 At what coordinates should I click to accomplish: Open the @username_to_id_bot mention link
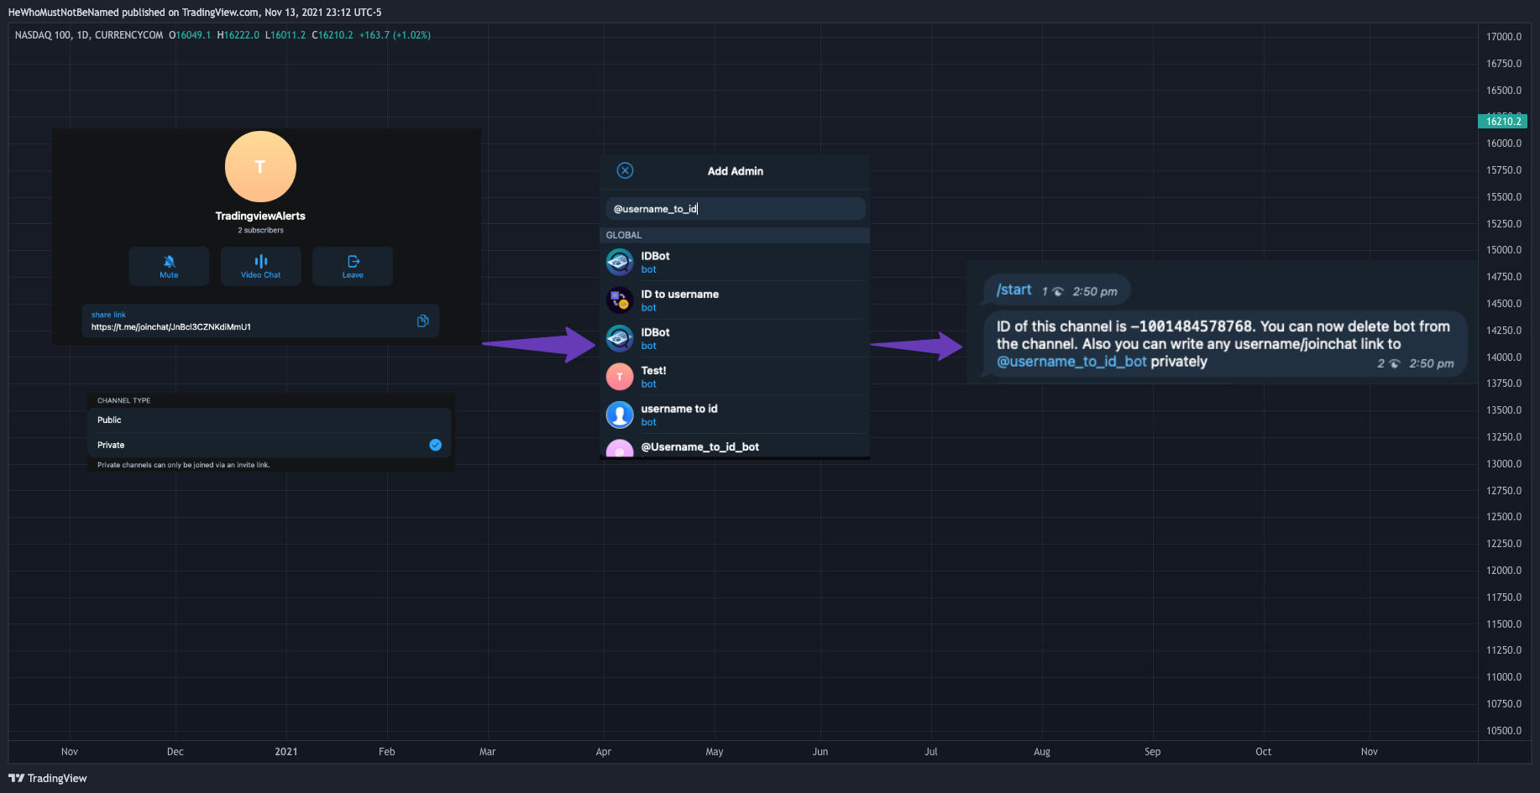tap(1071, 362)
